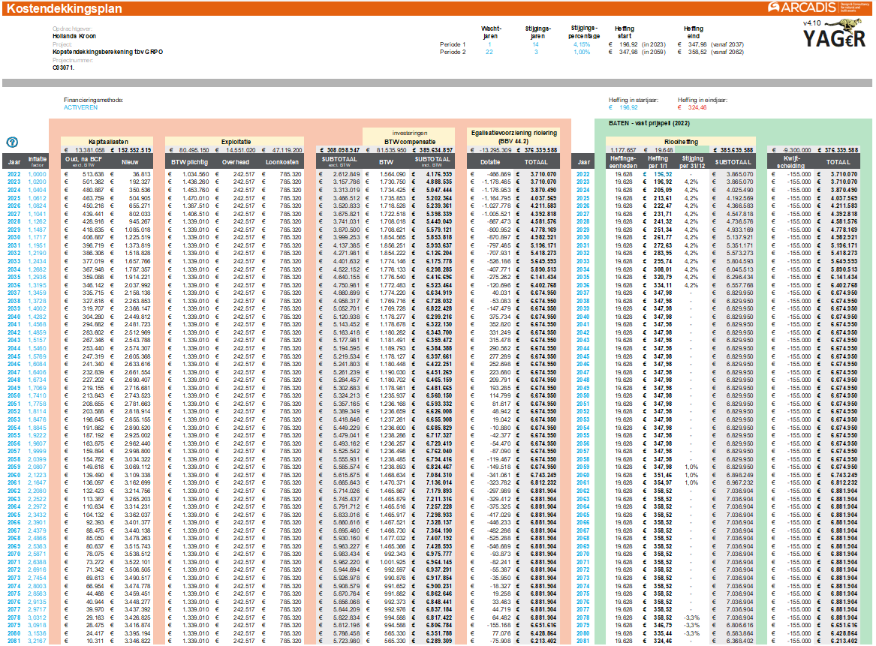Click the blue help question mark icon
Viewport: 876px width, 646px height.
coord(12,142)
